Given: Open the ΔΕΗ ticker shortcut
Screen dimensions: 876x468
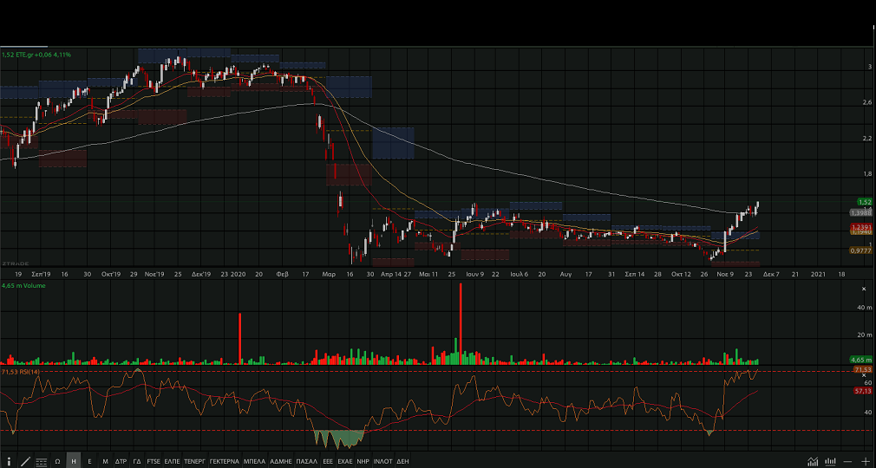Looking at the screenshot, I should click(x=402, y=462).
